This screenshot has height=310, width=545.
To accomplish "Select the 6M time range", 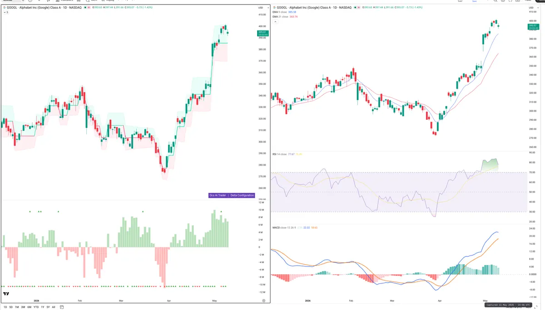I will click(x=29, y=307).
